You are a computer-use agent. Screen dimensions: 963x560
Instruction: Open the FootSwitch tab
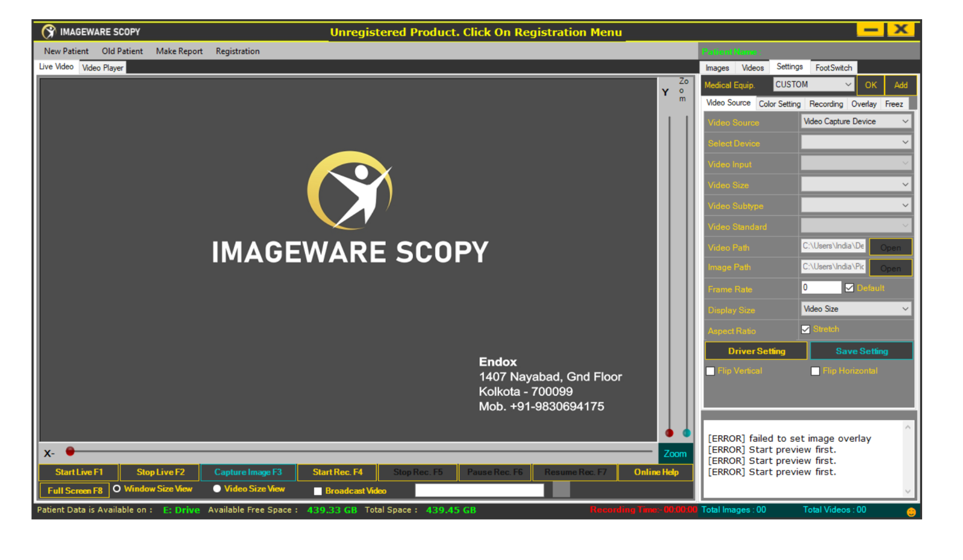click(x=833, y=68)
